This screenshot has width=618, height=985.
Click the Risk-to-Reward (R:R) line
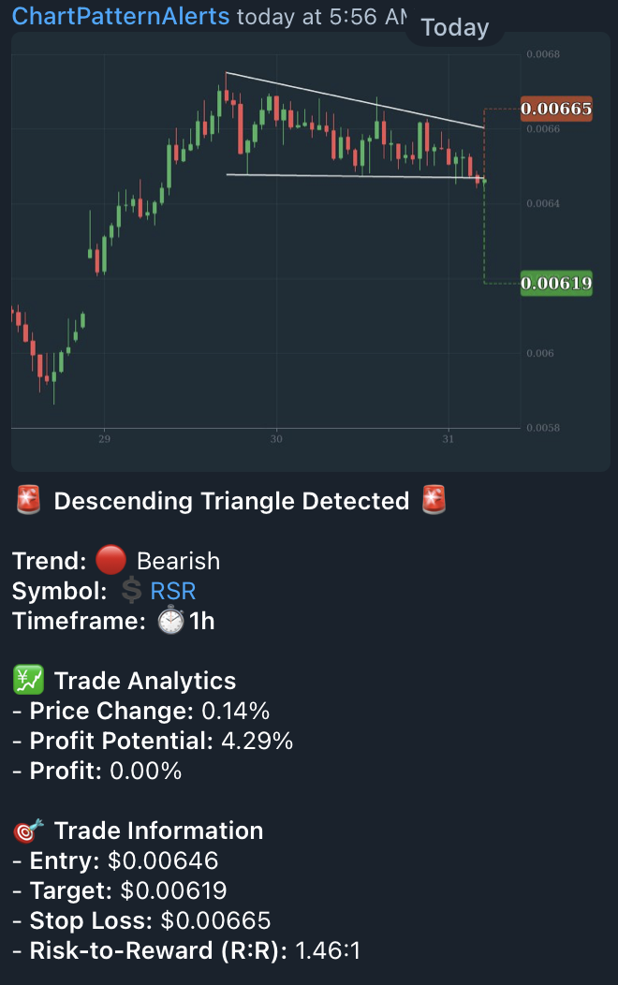[x=187, y=950]
